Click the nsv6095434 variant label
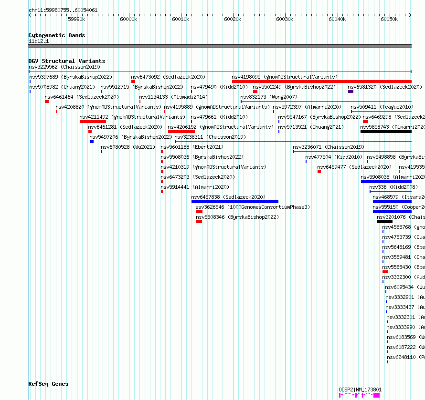Image resolution: width=425 pixels, height=400 pixels. point(405,287)
